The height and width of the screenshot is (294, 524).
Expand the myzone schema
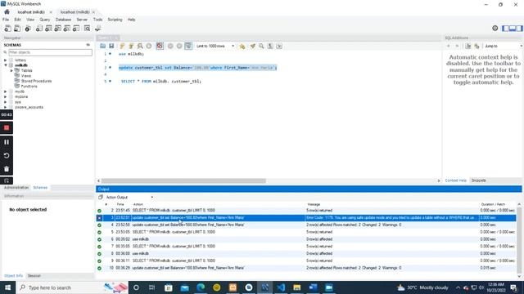click(x=6, y=96)
